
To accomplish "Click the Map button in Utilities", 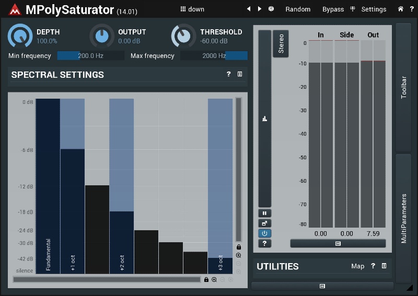I will pos(357,266).
